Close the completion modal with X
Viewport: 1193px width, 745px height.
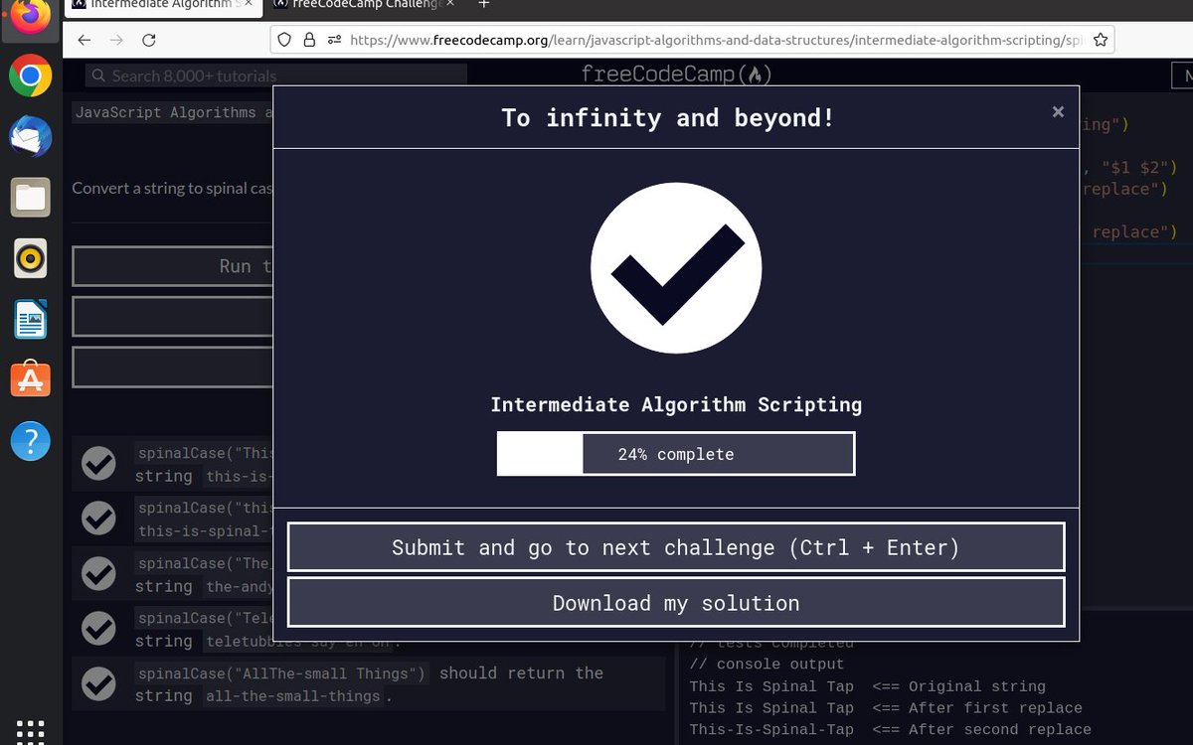[1058, 112]
